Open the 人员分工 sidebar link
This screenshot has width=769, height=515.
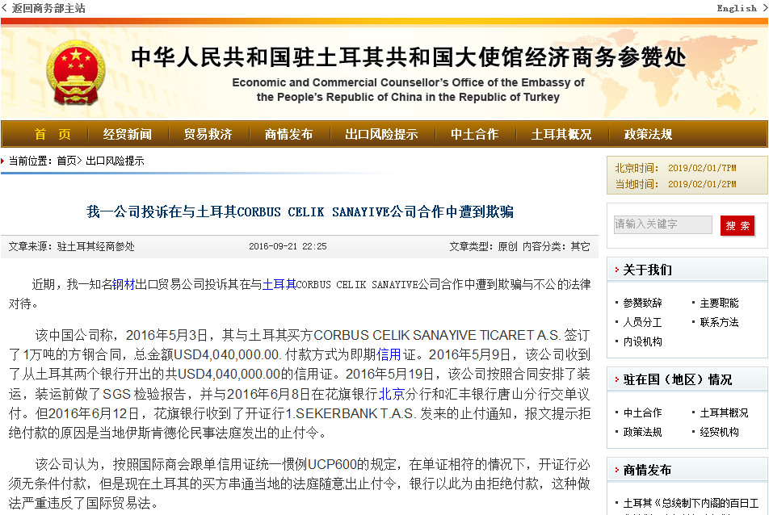(642, 322)
